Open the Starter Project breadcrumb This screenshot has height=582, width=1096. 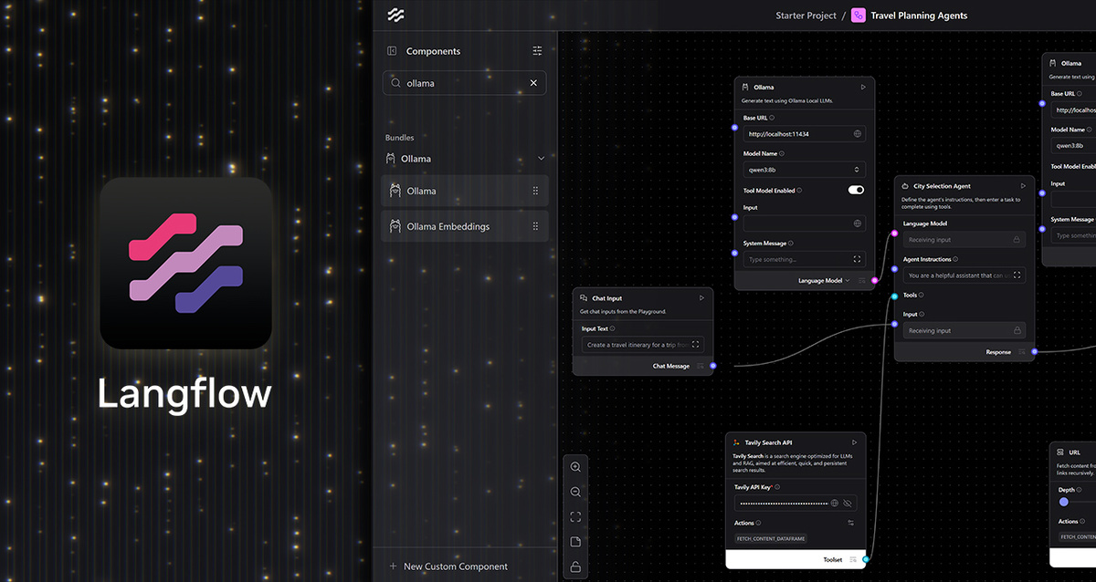806,16
